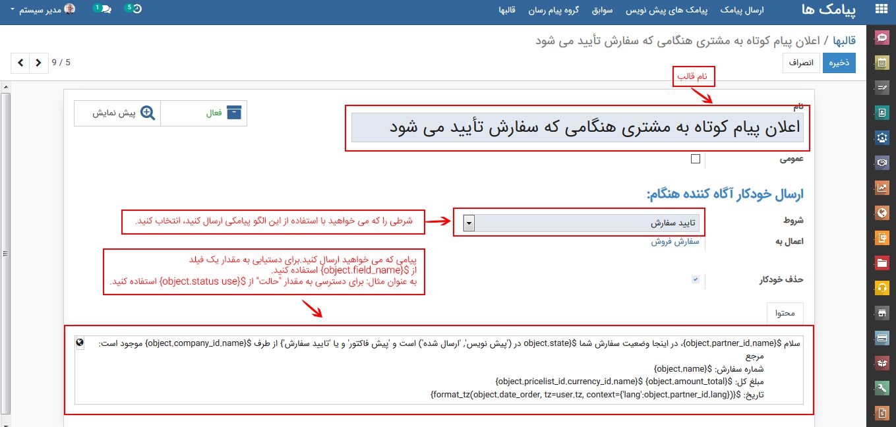
Task: Click the globe translate icon in content box
Action: click(80, 343)
